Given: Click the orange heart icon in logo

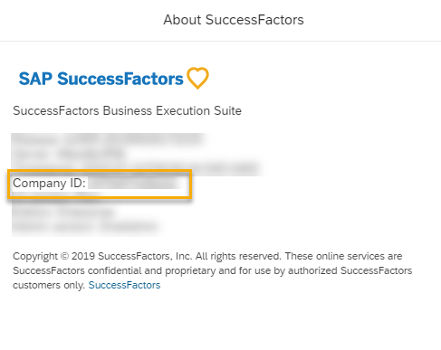Looking at the screenshot, I should pos(197,78).
